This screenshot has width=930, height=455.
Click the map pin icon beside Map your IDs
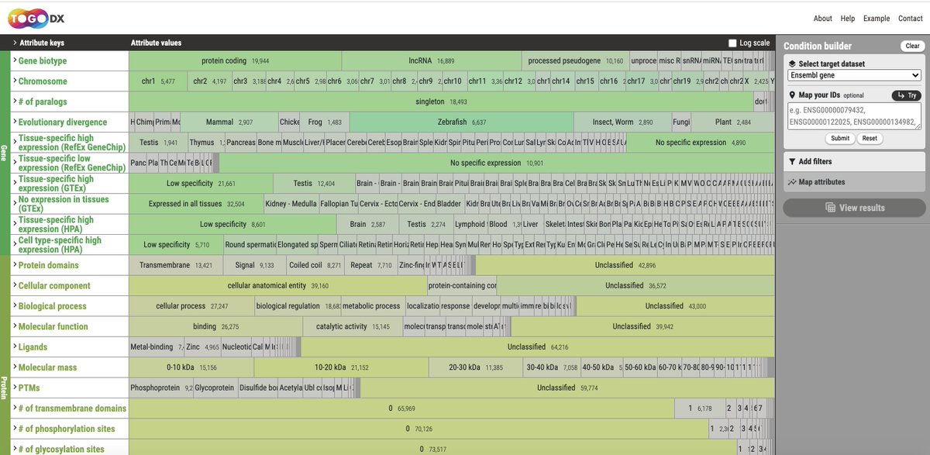pos(792,95)
